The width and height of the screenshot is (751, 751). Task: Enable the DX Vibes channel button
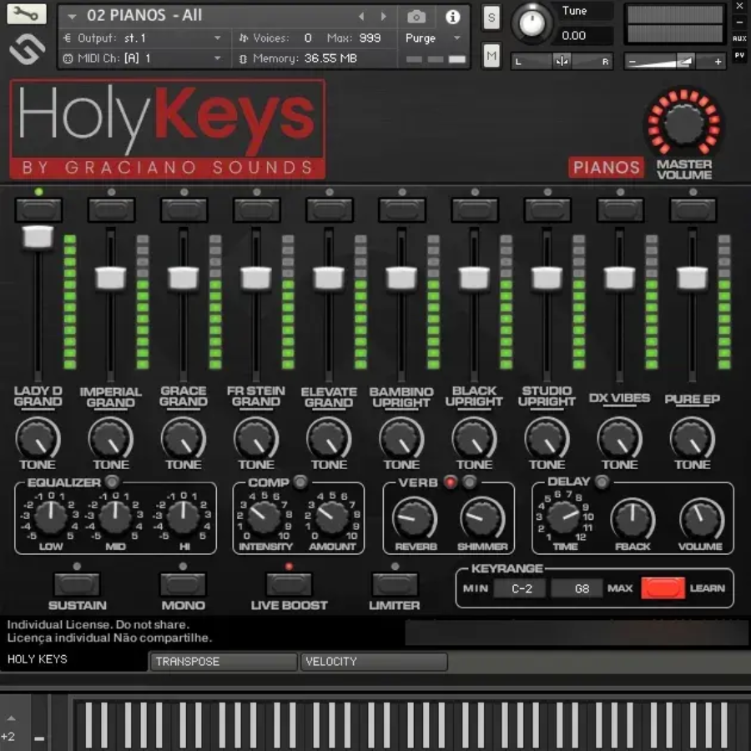tap(620, 209)
